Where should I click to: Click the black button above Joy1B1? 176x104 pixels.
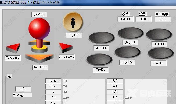click(x=99, y=60)
